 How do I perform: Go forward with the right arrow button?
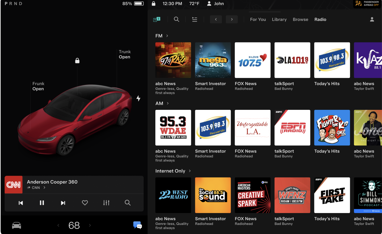coord(232,19)
